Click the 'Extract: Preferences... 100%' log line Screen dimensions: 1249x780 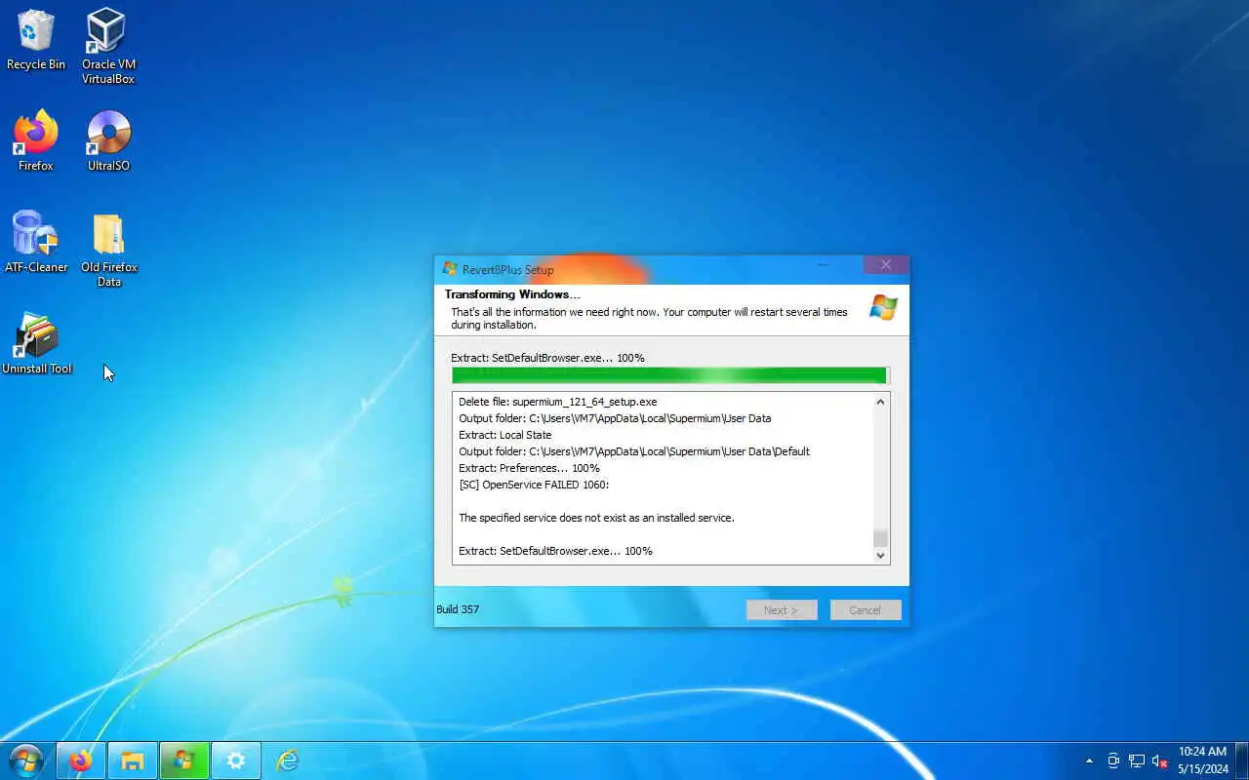529,468
